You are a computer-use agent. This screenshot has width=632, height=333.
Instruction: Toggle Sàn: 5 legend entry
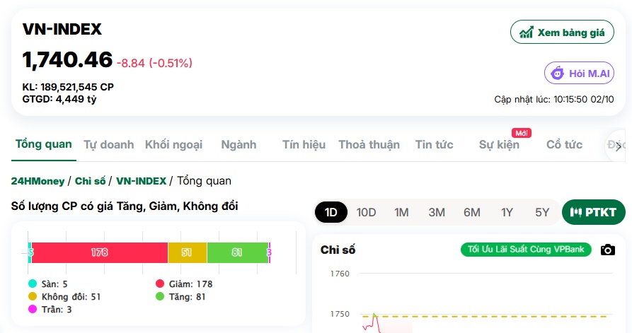pyautogui.click(x=48, y=284)
